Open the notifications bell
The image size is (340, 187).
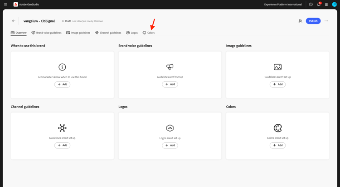pos(319,5)
